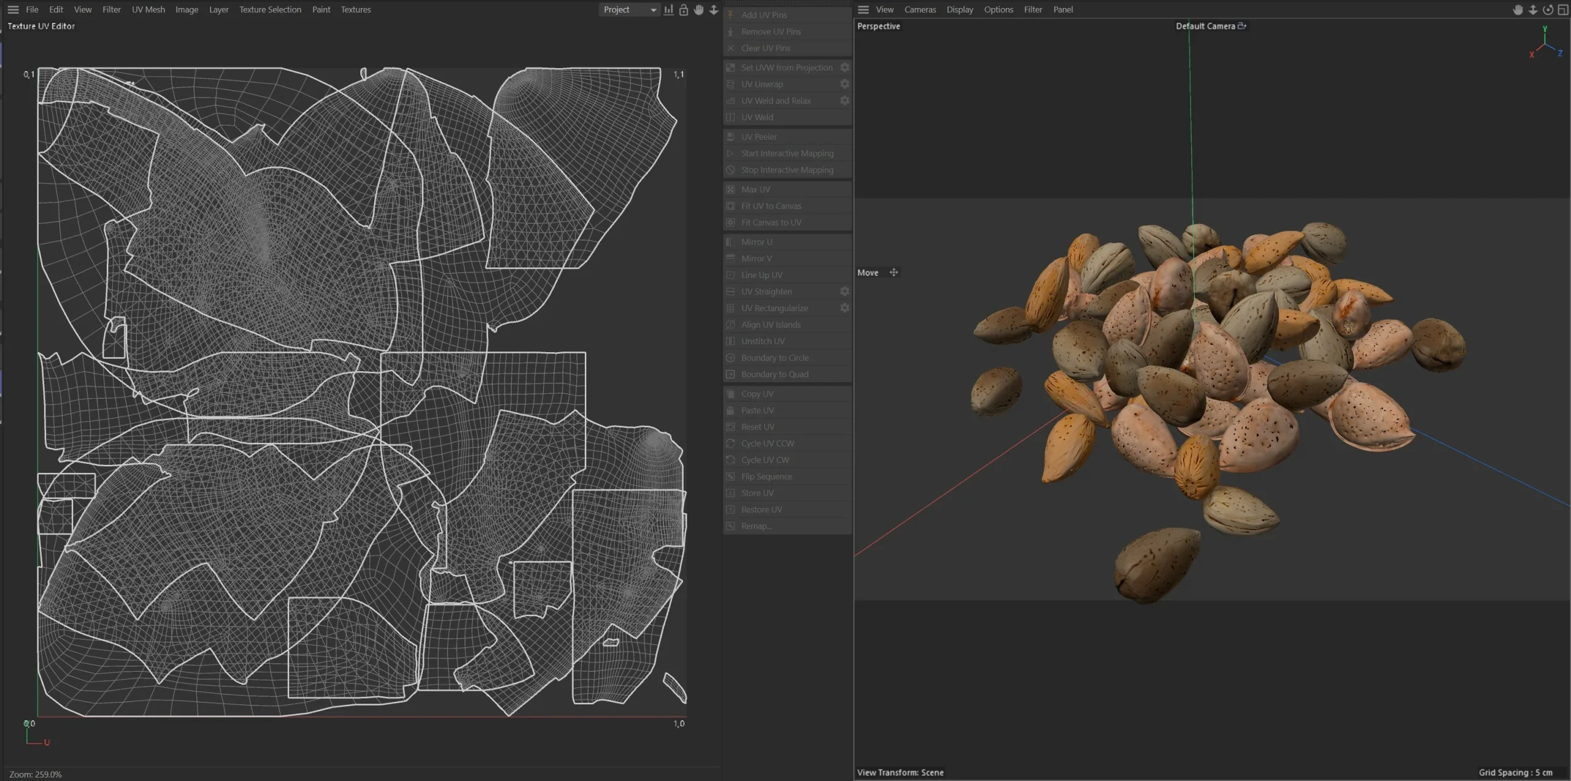Toggle the texture lock icon
The width and height of the screenshot is (1571, 781).
tap(683, 10)
